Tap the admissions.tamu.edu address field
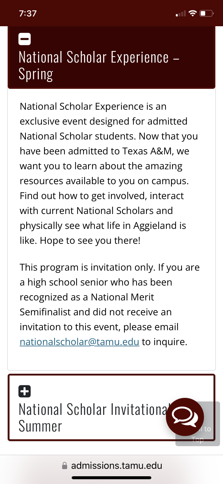 click(x=117, y=466)
